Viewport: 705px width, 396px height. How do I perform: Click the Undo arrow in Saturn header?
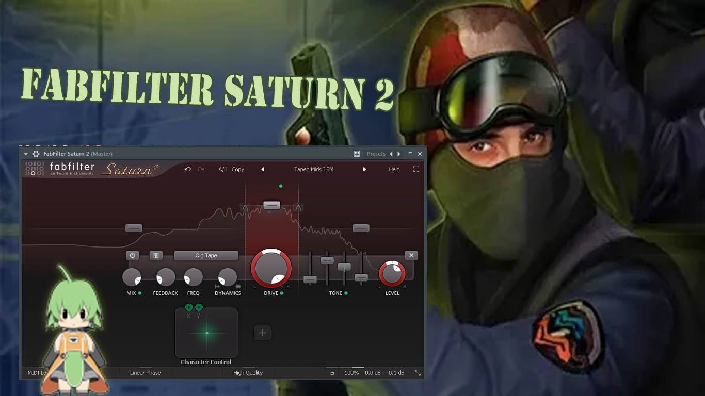(187, 169)
